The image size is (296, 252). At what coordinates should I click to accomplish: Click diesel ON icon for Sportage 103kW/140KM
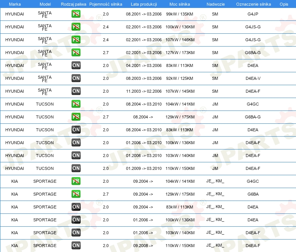pyautogui.click(x=76, y=233)
